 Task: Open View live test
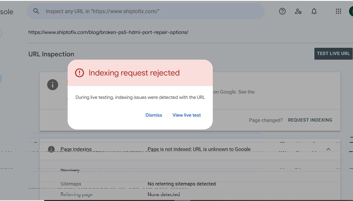186,115
